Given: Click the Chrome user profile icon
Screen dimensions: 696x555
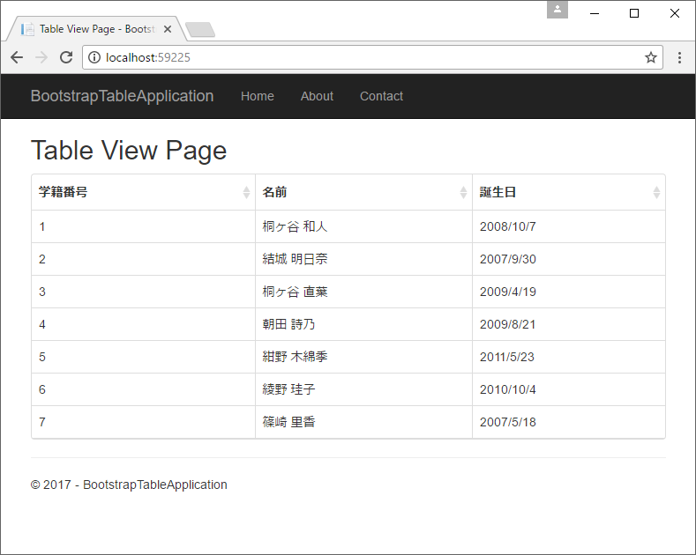Looking at the screenshot, I should (x=558, y=10).
